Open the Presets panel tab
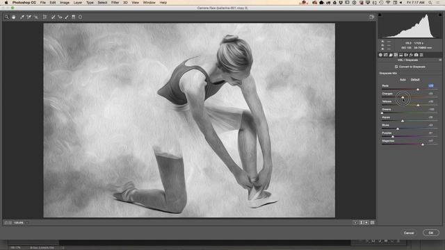This screenshot has height=250, width=445. click(421, 55)
